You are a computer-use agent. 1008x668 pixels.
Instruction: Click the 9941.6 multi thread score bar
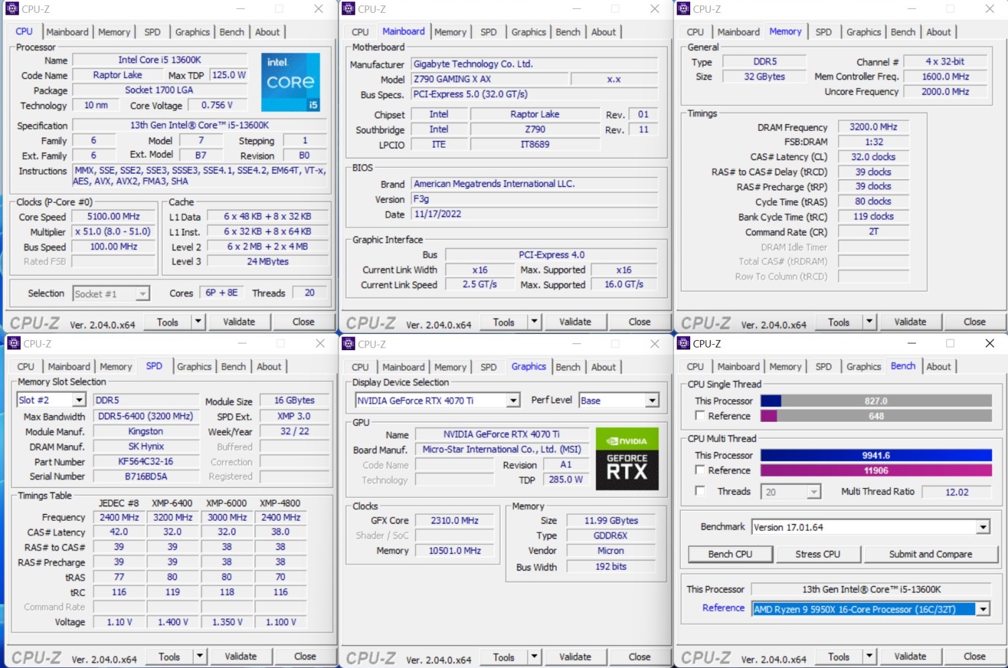coord(876,455)
